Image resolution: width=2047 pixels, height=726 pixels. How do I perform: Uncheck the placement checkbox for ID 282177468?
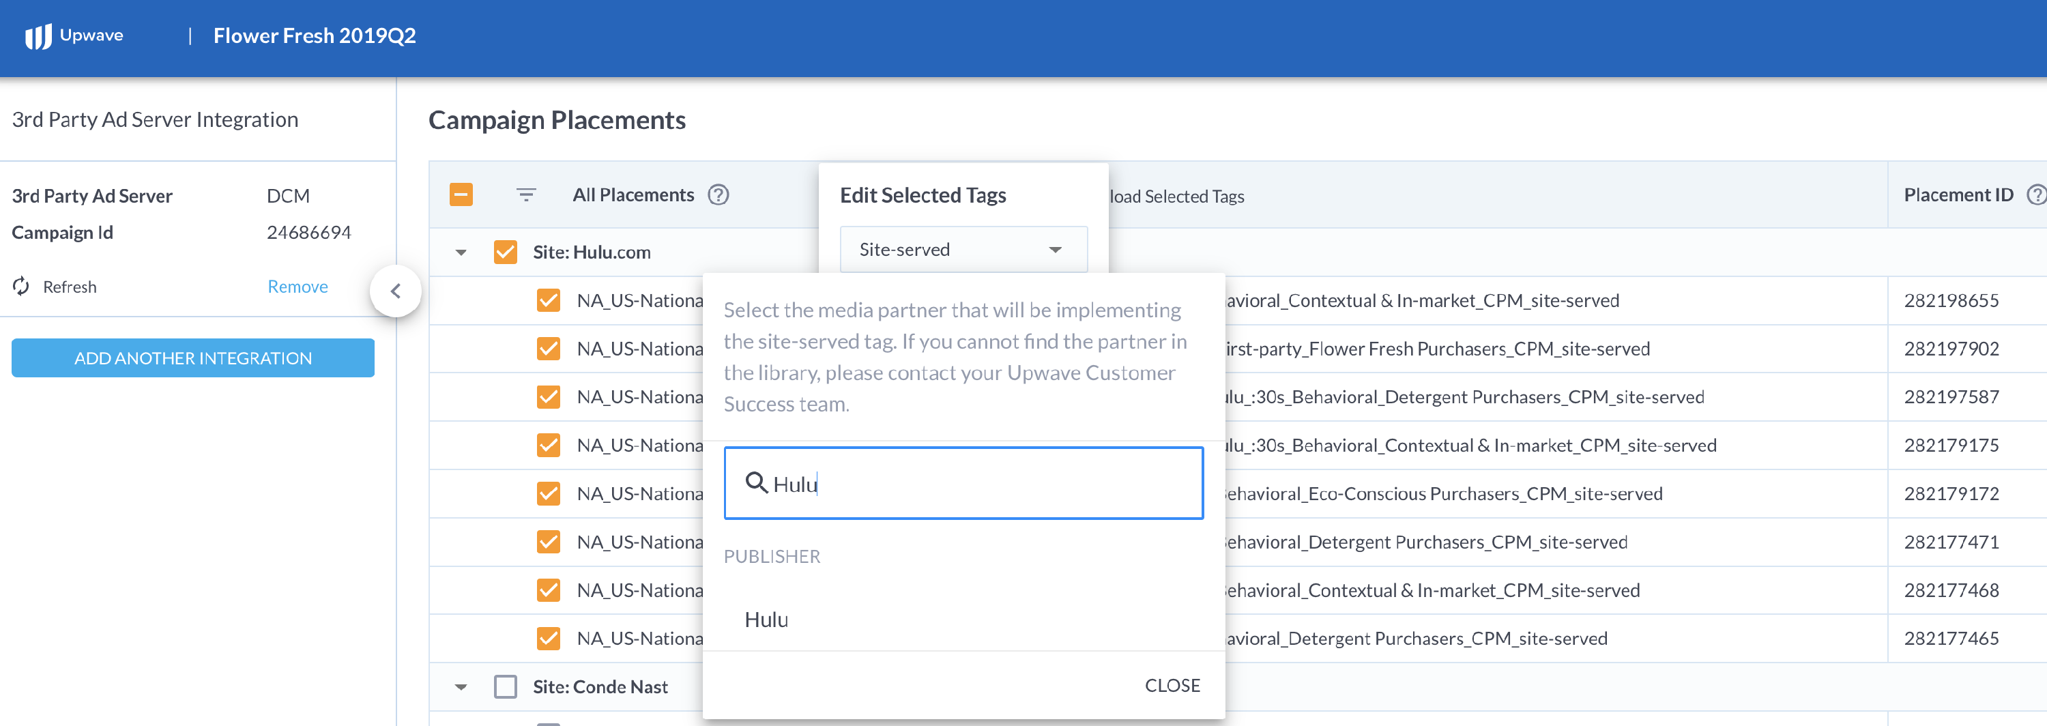(549, 590)
